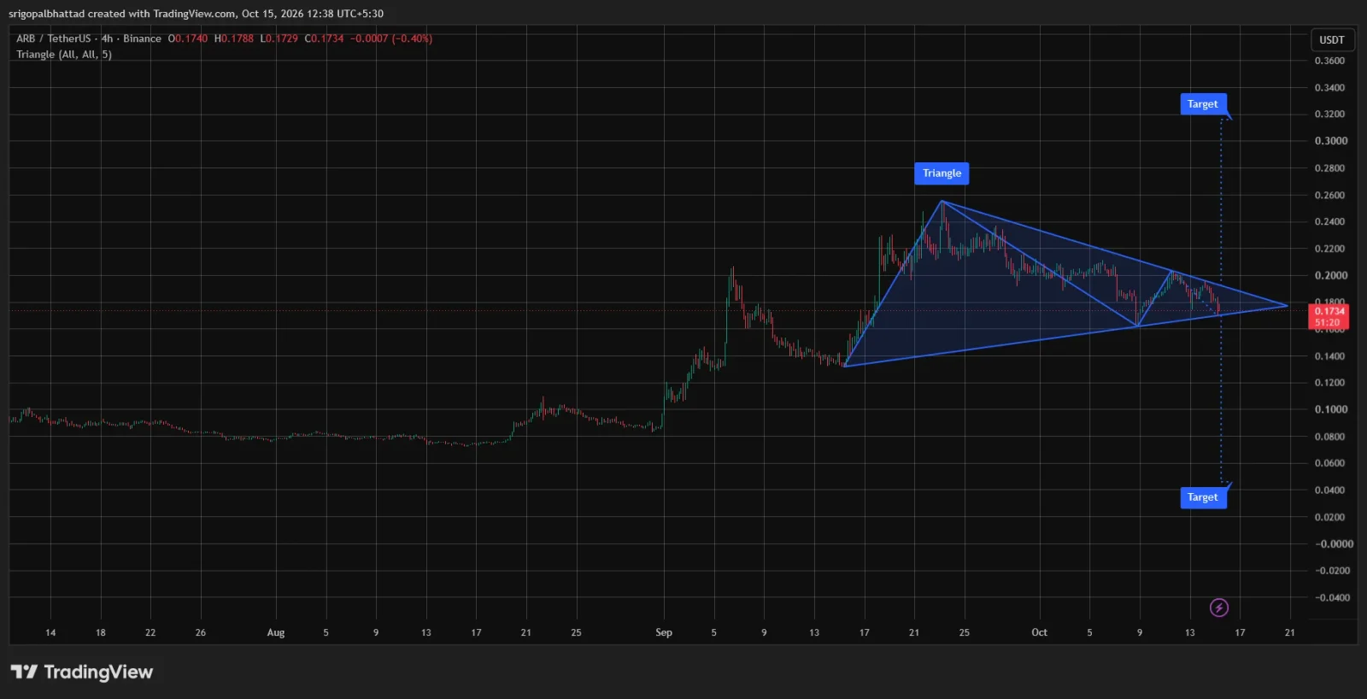Click the close value C0.1734 in legend
The width and height of the screenshot is (1367, 699).
(325, 38)
